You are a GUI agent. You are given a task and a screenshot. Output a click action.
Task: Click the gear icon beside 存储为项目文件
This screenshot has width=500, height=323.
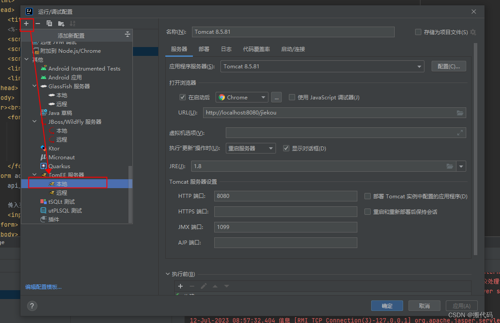(473, 32)
